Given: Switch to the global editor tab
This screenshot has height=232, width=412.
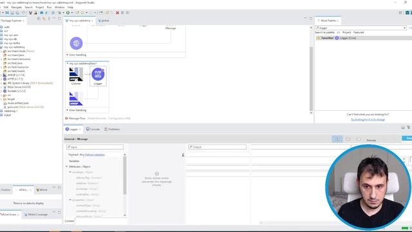Looking at the screenshot, I should (104, 21).
